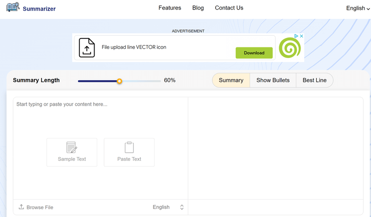Select the Summary mode tab
The width and height of the screenshot is (371, 217).
click(x=231, y=80)
